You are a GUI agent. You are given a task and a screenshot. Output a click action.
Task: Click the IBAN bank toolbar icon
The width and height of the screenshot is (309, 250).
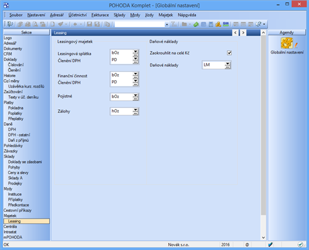226,24
